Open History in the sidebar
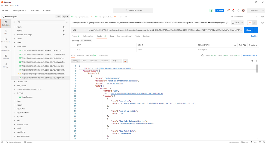The image size is (266, 144). 6,65
